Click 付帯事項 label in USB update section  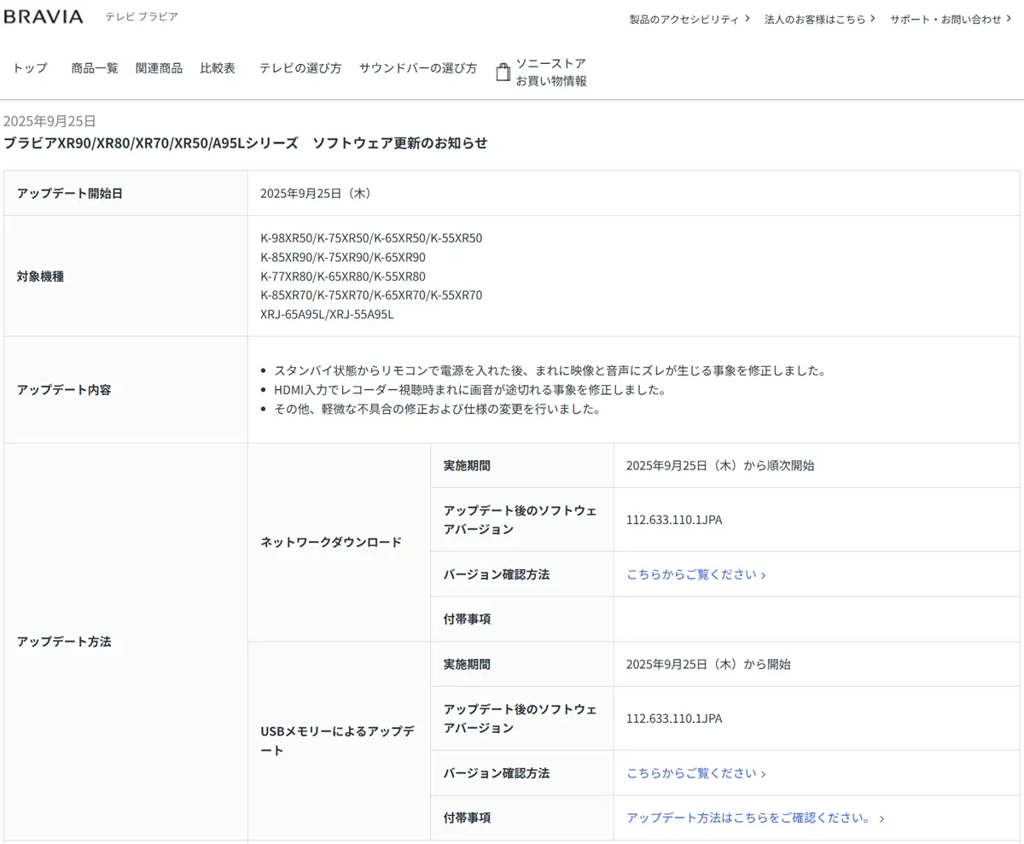[x=467, y=818]
